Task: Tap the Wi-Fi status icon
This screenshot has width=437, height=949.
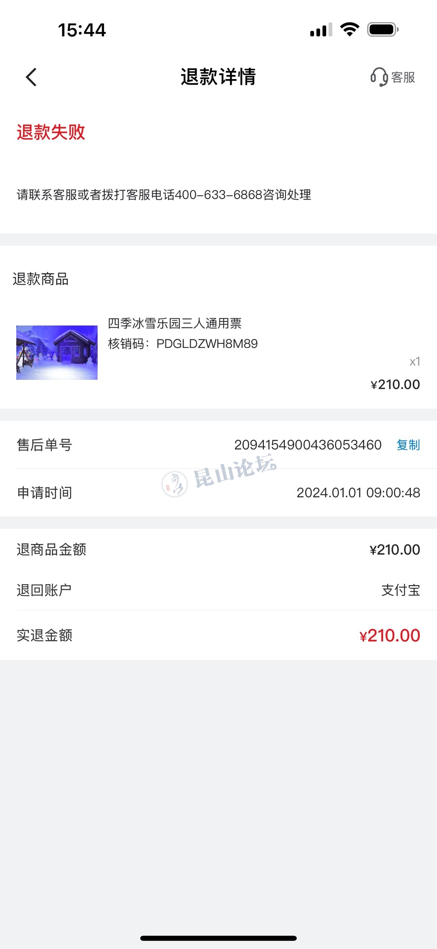Action: point(350,30)
